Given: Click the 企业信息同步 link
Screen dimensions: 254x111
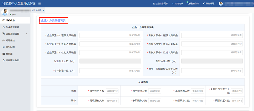Looking at the screenshot, I should pos(161,4).
